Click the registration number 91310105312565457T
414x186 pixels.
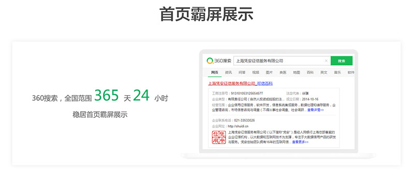coord(247,94)
